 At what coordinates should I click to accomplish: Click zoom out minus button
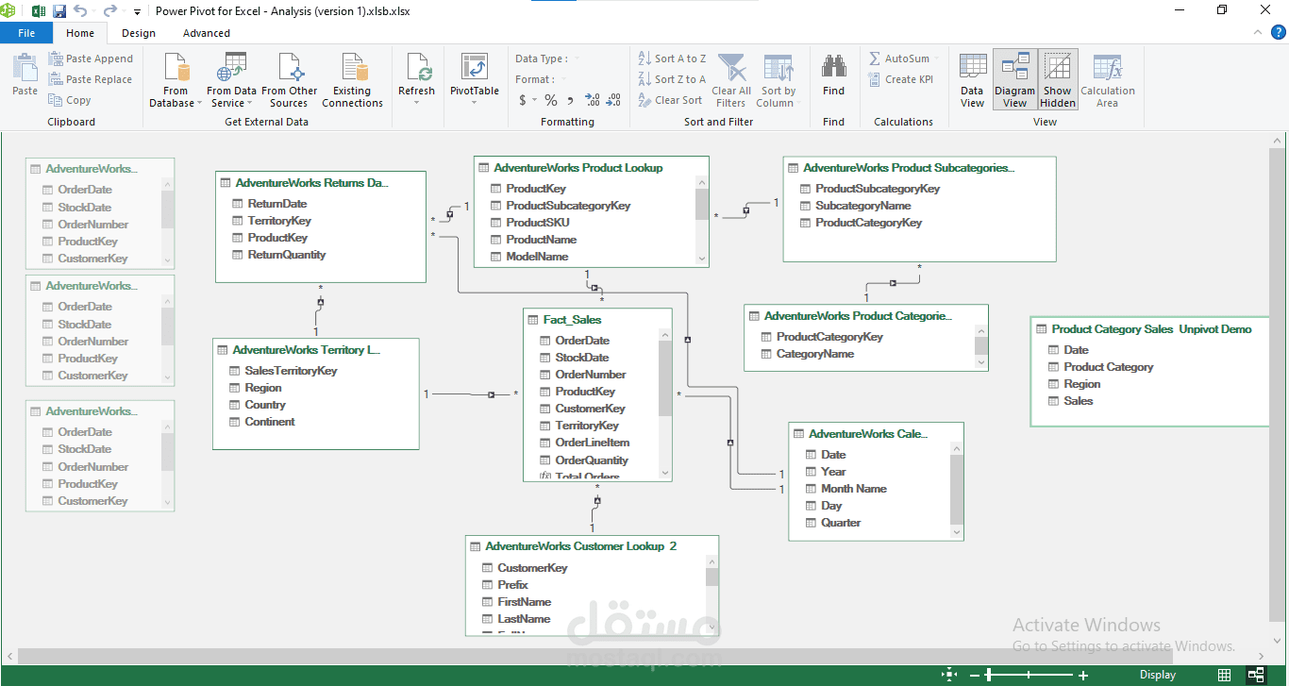click(x=974, y=675)
